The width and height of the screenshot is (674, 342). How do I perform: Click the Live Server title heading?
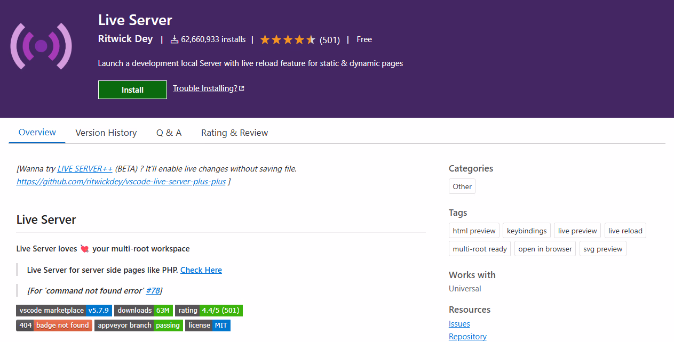135,20
